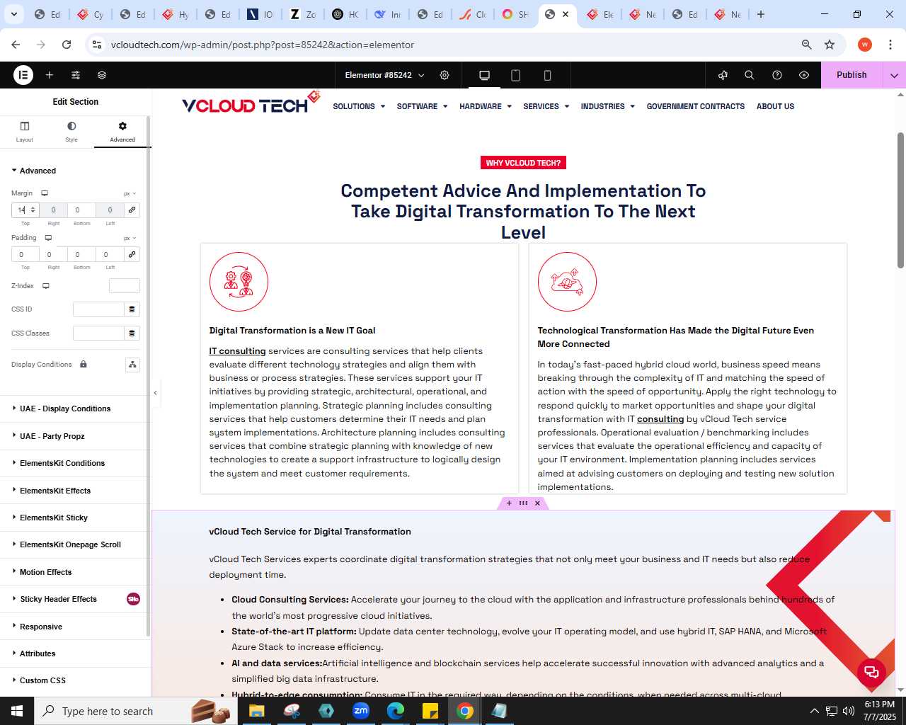Open CSS Classes dynamic tags icon

click(132, 333)
